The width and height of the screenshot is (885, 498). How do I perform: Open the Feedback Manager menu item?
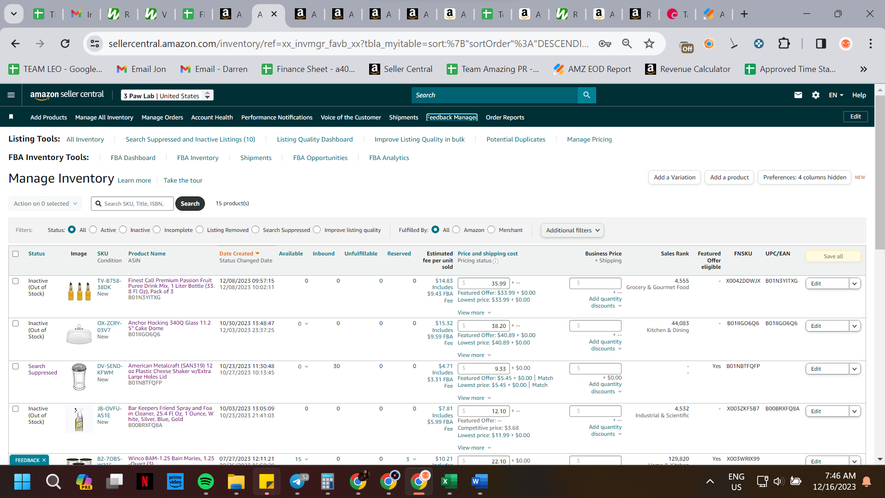tap(452, 117)
